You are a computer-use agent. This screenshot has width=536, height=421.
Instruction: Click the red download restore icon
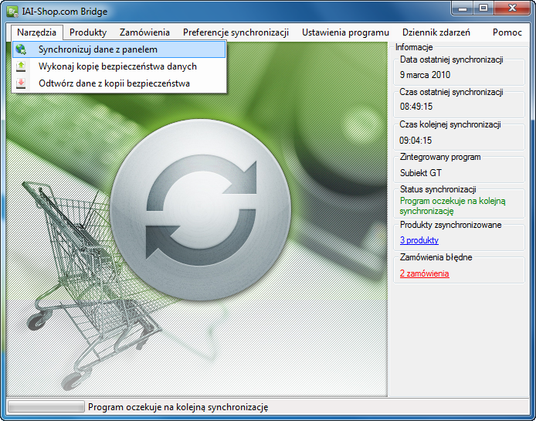[x=21, y=83]
